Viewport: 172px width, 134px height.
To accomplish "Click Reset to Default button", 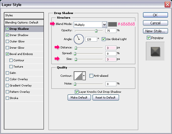I will tap(105, 97).
